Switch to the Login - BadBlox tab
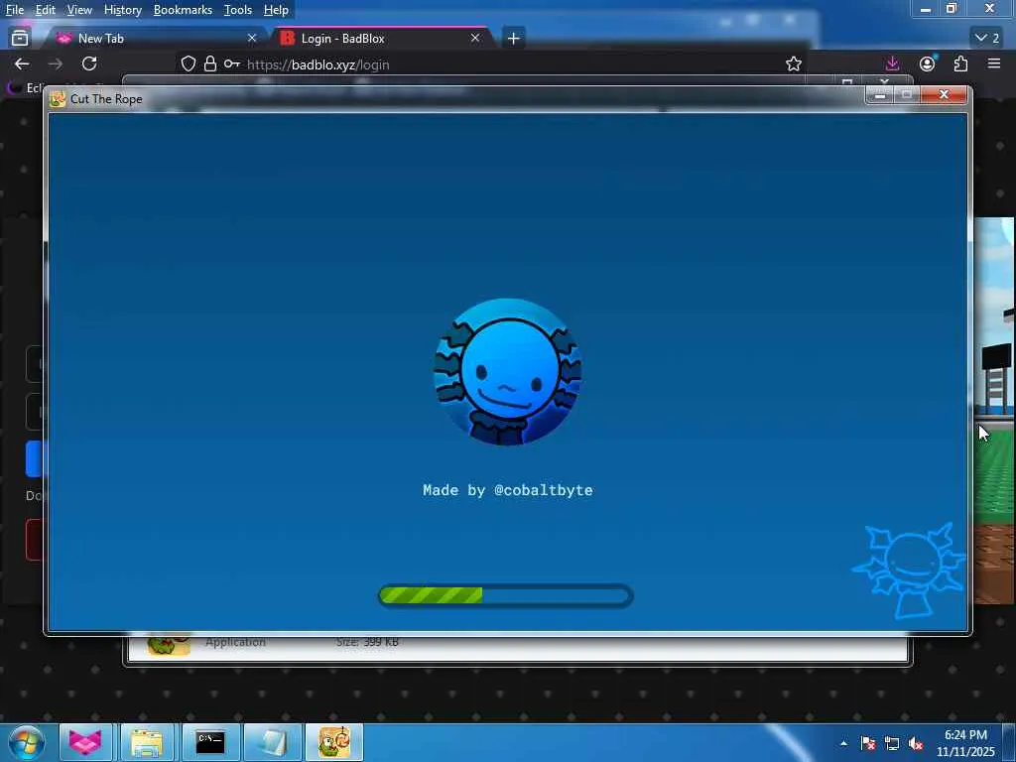Image resolution: width=1016 pixels, height=762 pixels. (381, 39)
